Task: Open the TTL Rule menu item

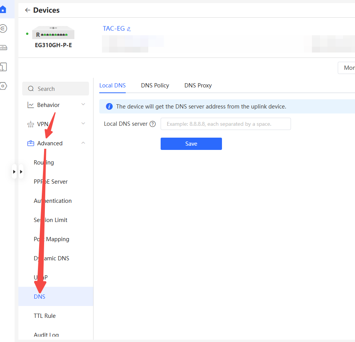Action: pyautogui.click(x=44, y=316)
